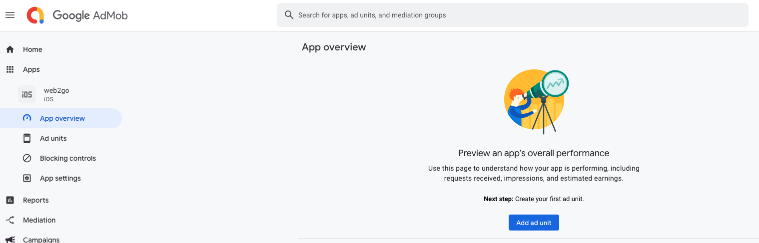Click the Home house icon
The height and width of the screenshot is (243, 759).
pyautogui.click(x=10, y=49)
